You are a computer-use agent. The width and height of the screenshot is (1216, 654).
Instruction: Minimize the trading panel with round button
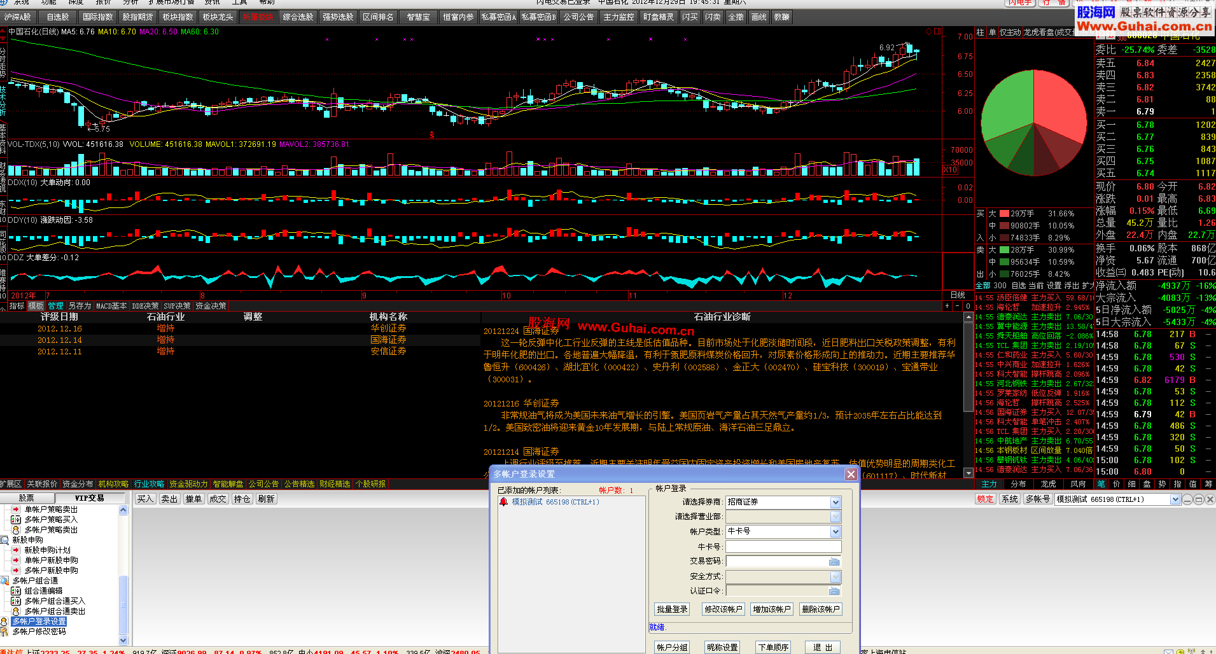tap(1187, 499)
